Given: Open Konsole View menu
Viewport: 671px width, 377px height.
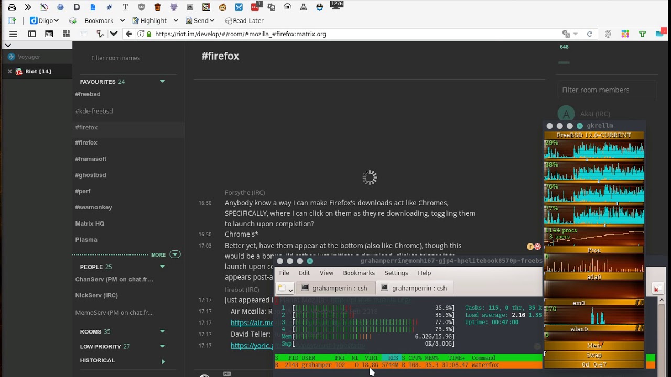Looking at the screenshot, I should [327, 273].
